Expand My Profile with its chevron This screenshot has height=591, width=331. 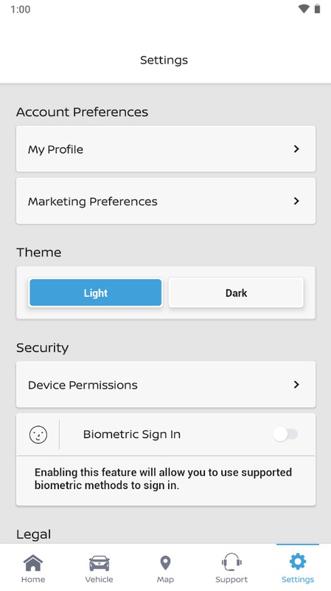(296, 149)
